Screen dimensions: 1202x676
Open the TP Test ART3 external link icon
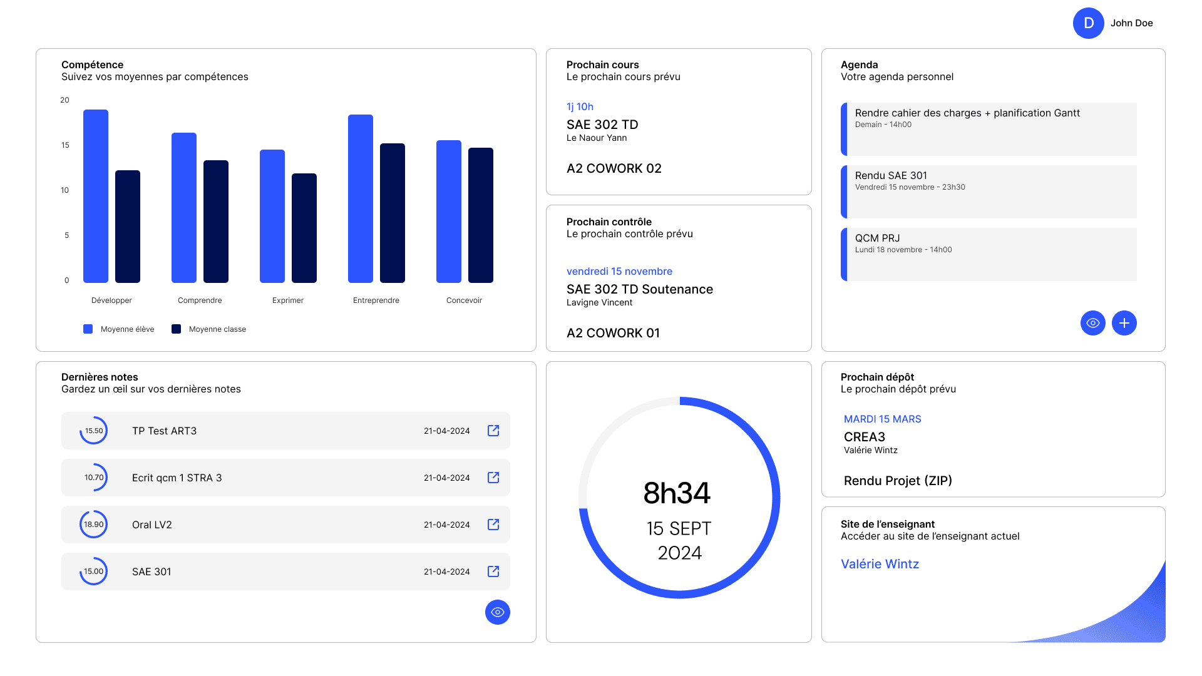[x=493, y=431]
